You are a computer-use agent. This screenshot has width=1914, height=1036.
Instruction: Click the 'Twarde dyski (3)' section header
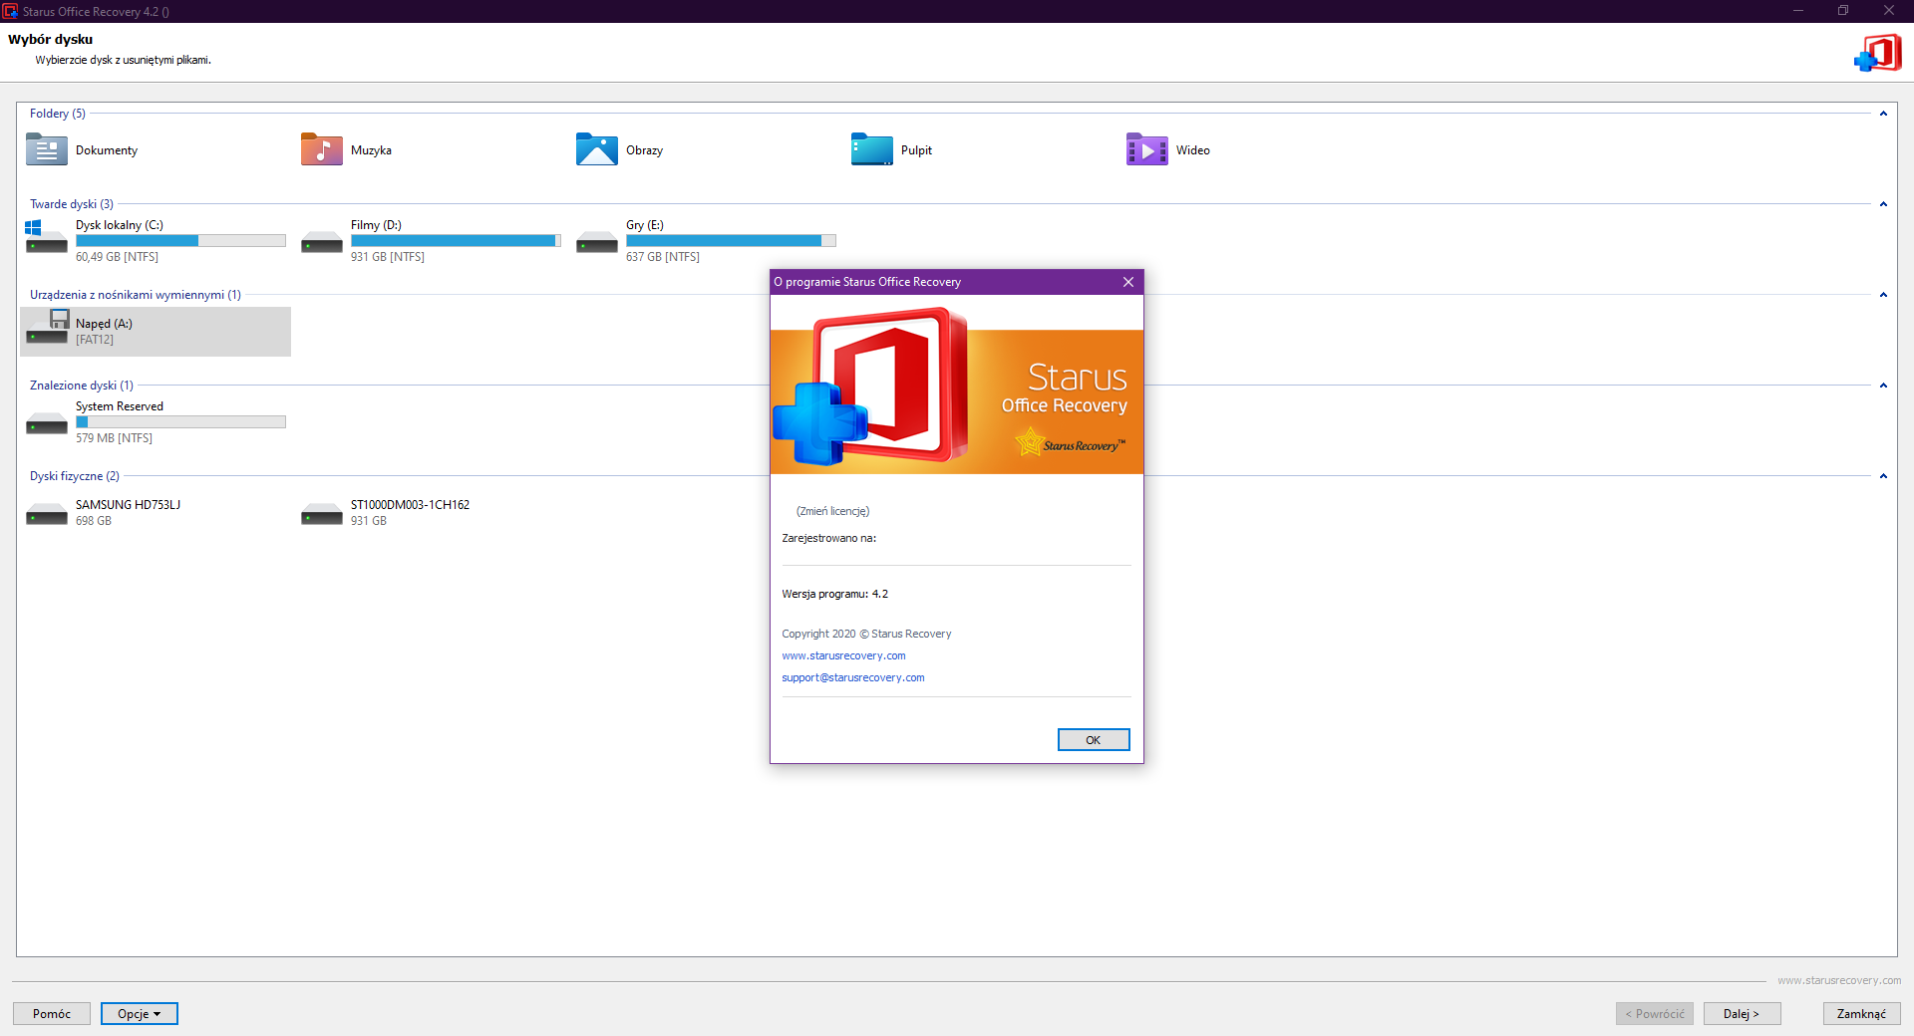click(x=72, y=204)
